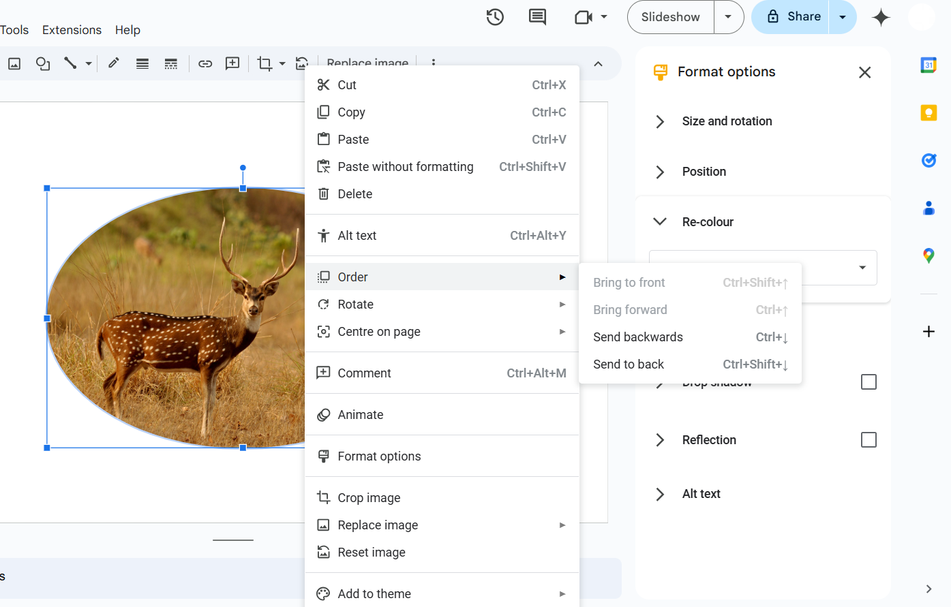Select the shape tool icon

[43, 63]
